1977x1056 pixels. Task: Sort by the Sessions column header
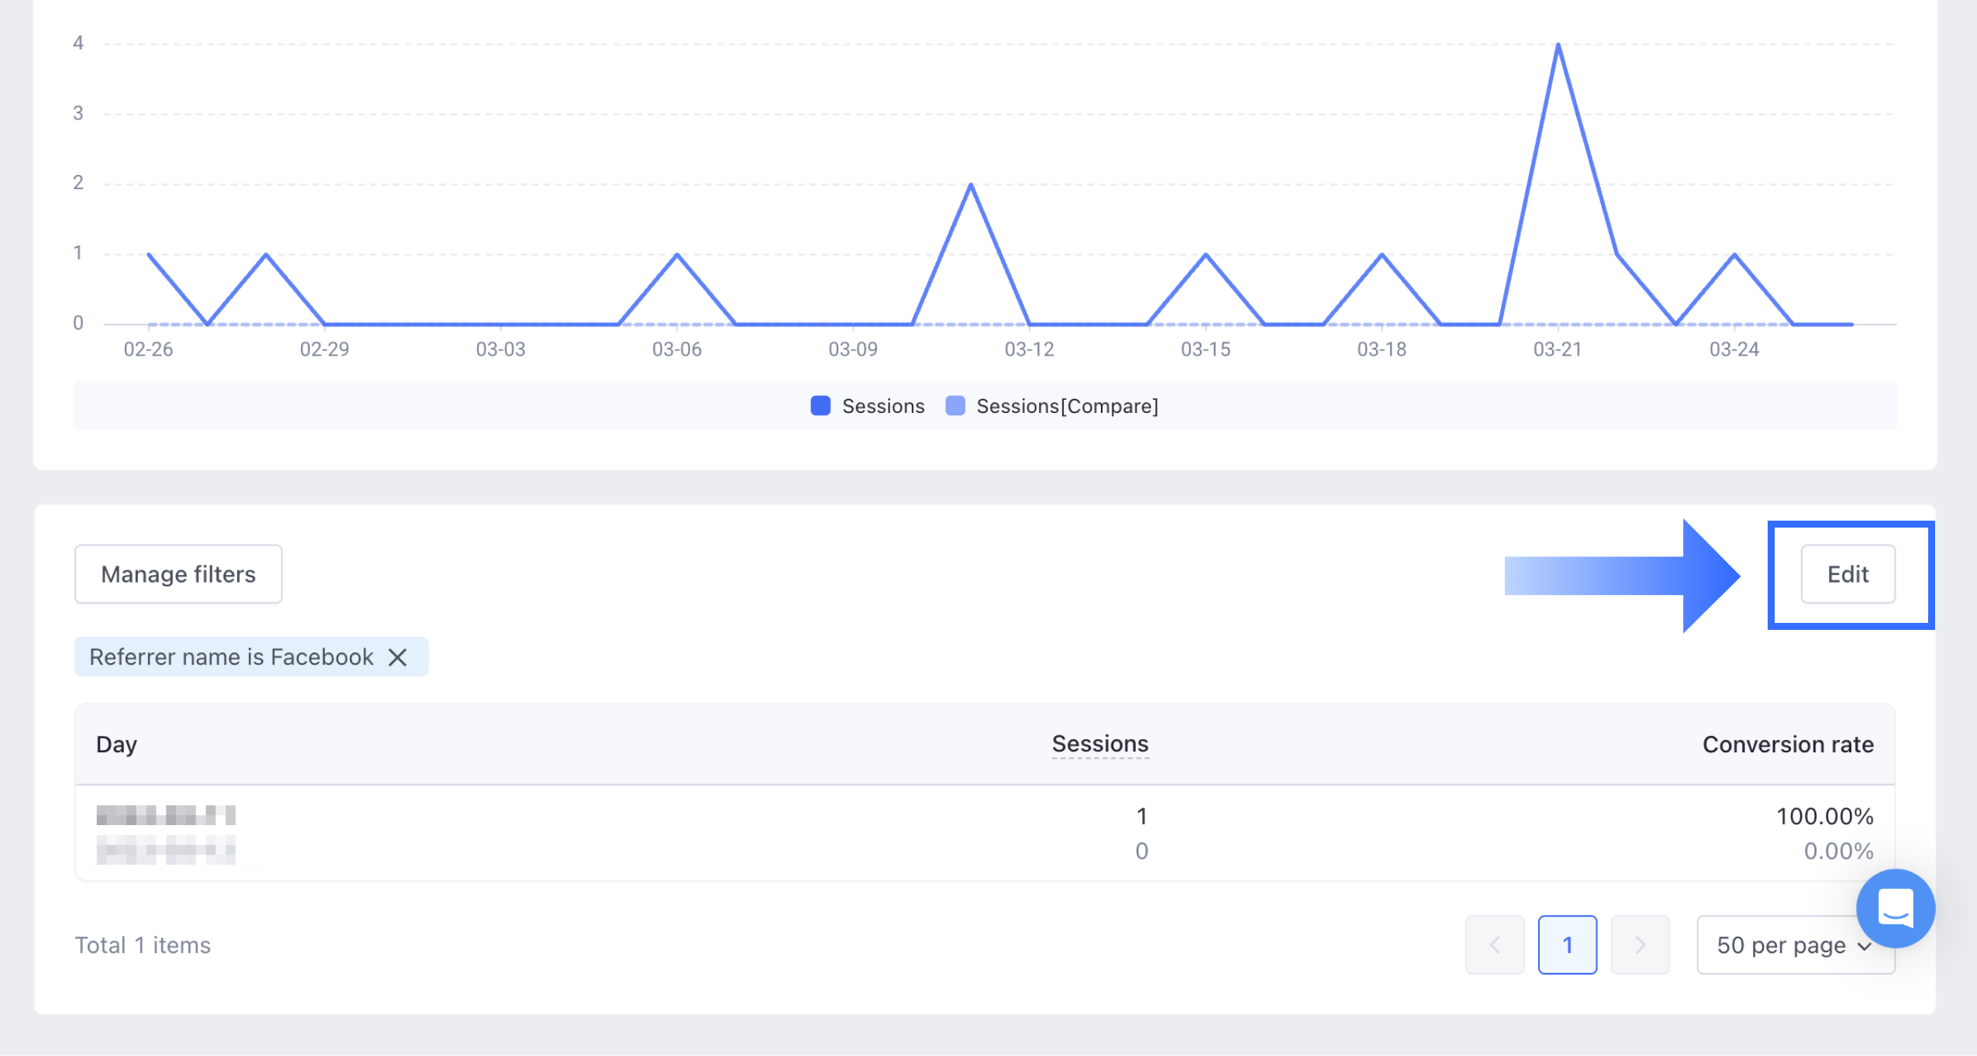coord(1099,744)
